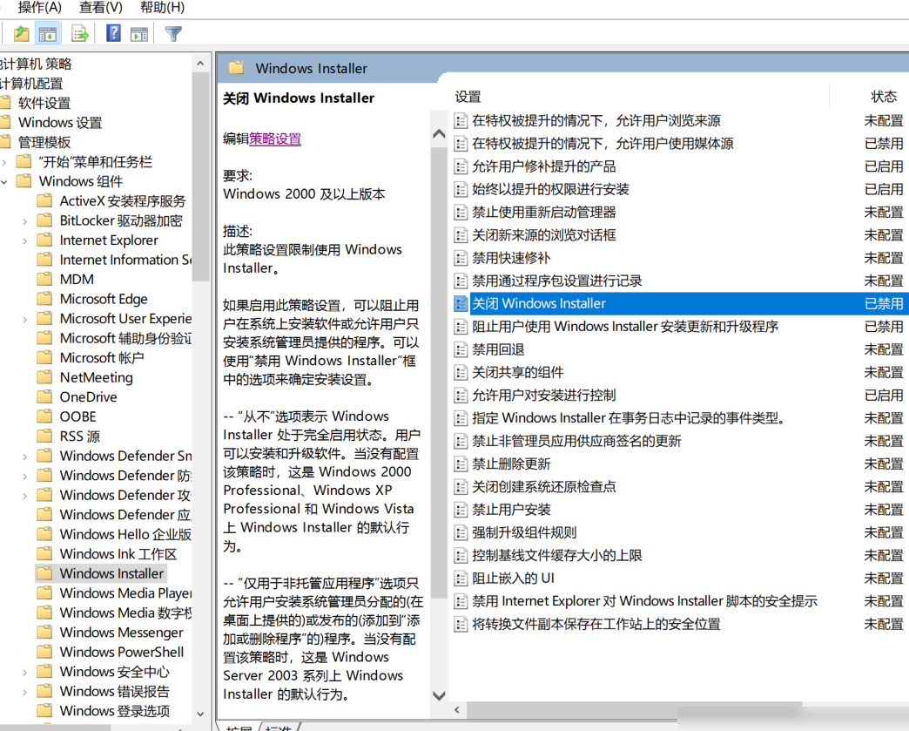This screenshot has height=731, width=909.
Task: Click description pane scroll-up arrow
Action: click(439, 134)
